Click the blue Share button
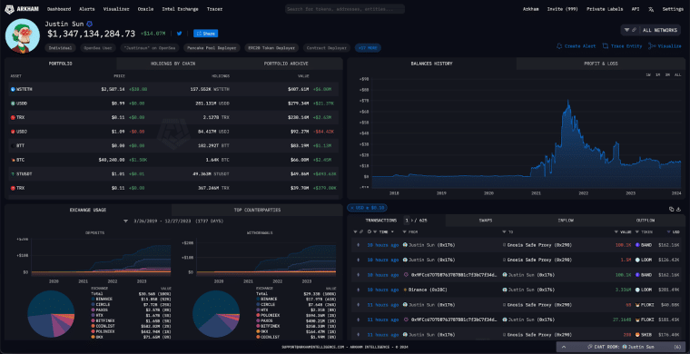690x354 pixels. pos(205,34)
